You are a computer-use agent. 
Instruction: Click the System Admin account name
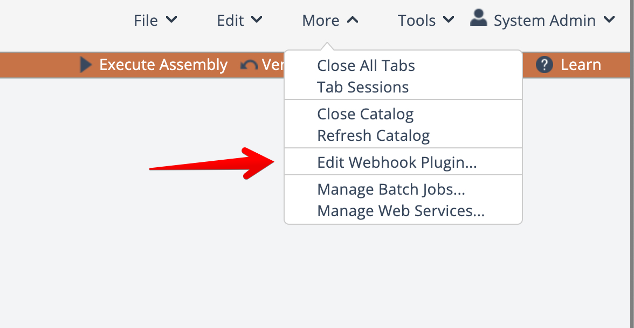click(545, 20)
